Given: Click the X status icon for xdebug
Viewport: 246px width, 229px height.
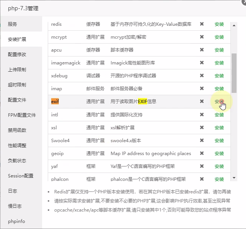Looking at the screenshot, I should coord(202,75).
